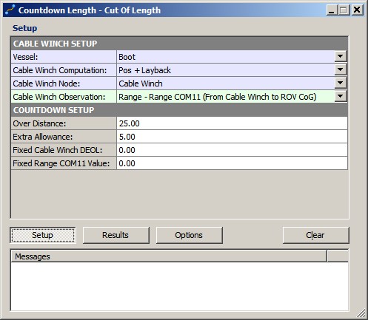Viewport: 368px width, 320px height.
Task: Click the Messages column header
Action: point(169,256)
